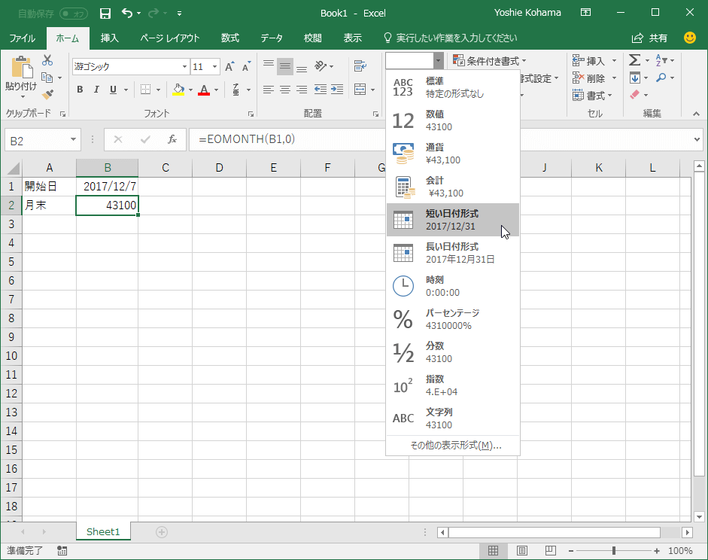Click the Save icon in quick access toolbar
Viewport: 708px width, 560px height.
point(105,14)
